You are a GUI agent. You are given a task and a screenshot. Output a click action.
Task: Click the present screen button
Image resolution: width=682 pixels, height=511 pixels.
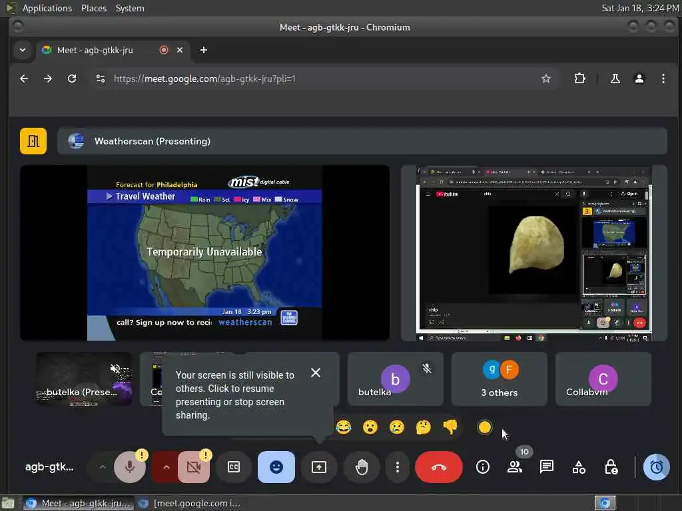(319, 467)
